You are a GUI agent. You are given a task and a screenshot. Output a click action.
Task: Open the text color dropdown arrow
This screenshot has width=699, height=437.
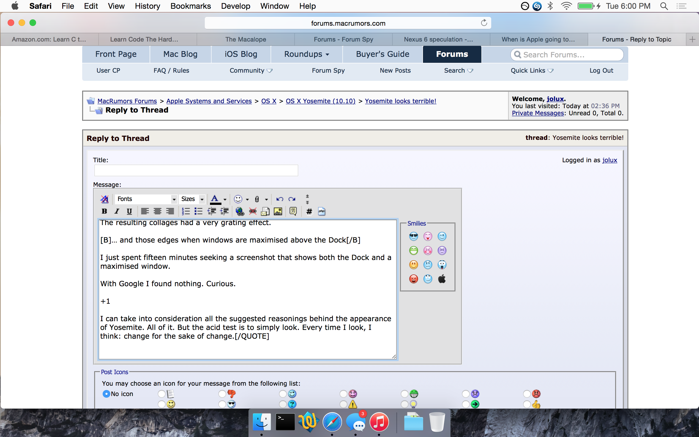(x=225, y=199)
